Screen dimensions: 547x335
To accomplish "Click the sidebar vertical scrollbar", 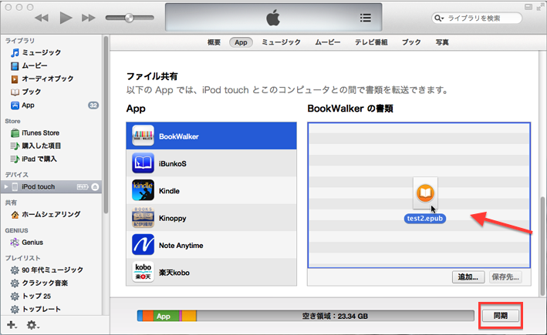I will tap(106, 125).
